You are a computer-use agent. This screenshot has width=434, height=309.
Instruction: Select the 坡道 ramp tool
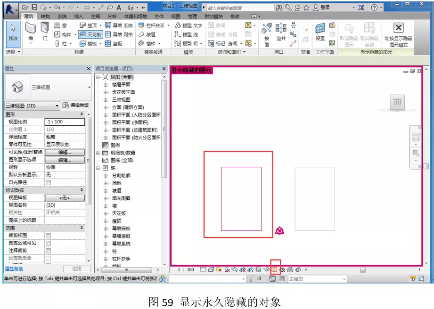click(x=147, y=34)
